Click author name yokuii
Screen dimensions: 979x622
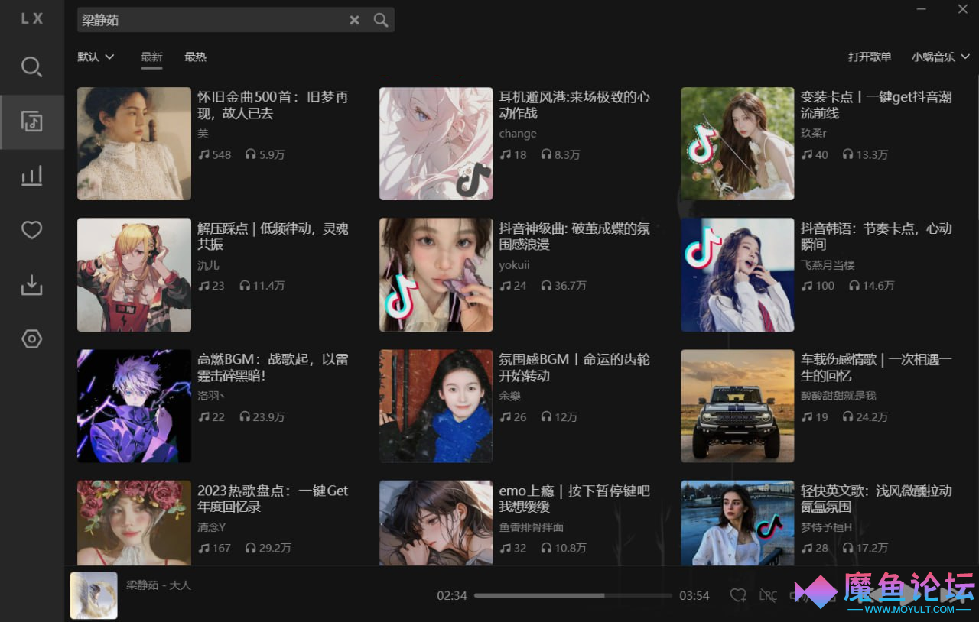click(x=515, y=265)
